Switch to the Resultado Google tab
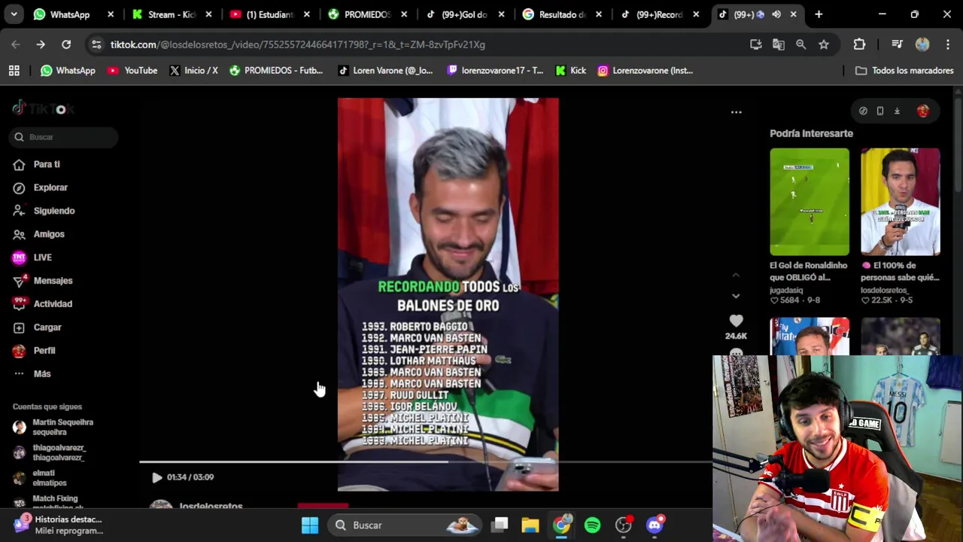Screen dimensions: 963x542 pos(562,14)
